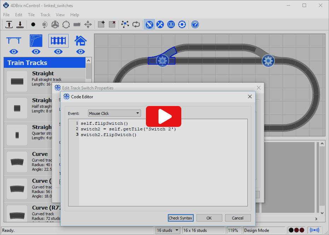Click code line self.flipSwitch() in the editor
The width and height of the screenshot is (329, 235).
click(104, 123)
